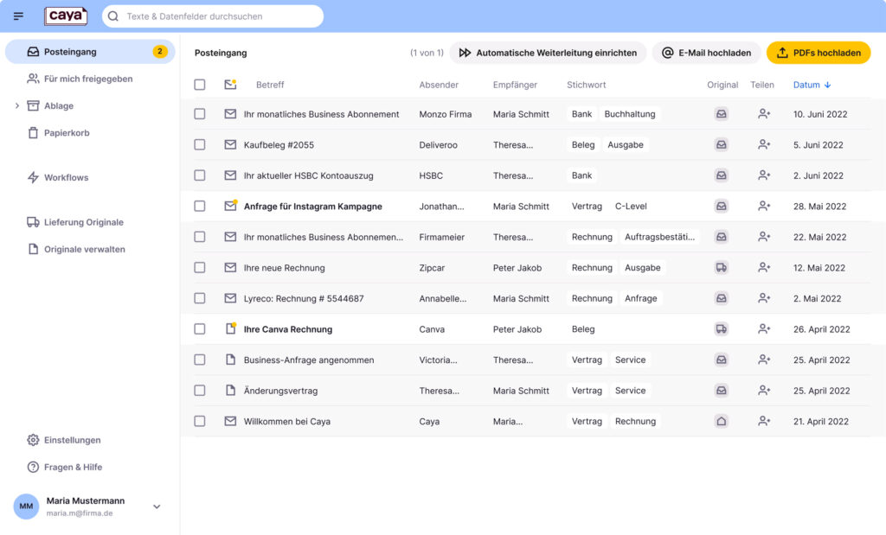The height and width of the screenshot is (535, 886).
Task: Click the search field Texte & Datenfelder durchsuchen
Action: (x=213, y=16)
